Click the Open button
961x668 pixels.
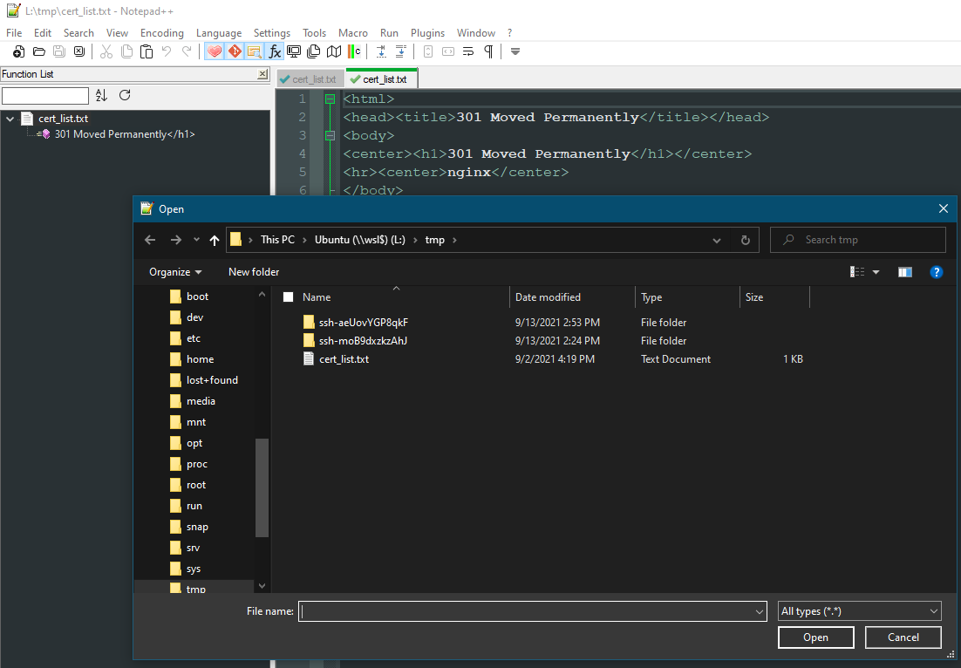tap(815, 637)
